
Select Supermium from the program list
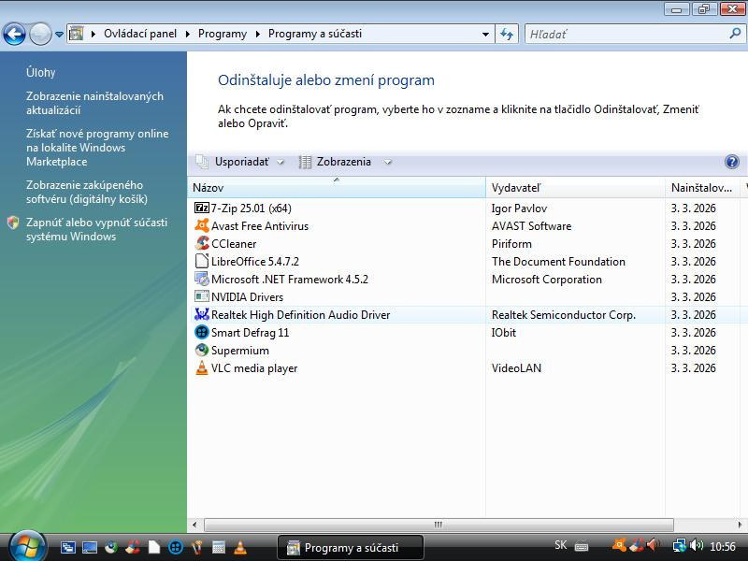(x=239, y=351)
